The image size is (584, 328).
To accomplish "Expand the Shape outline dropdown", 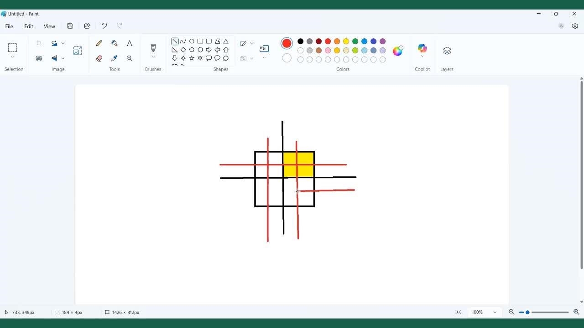I will (251, 43).
